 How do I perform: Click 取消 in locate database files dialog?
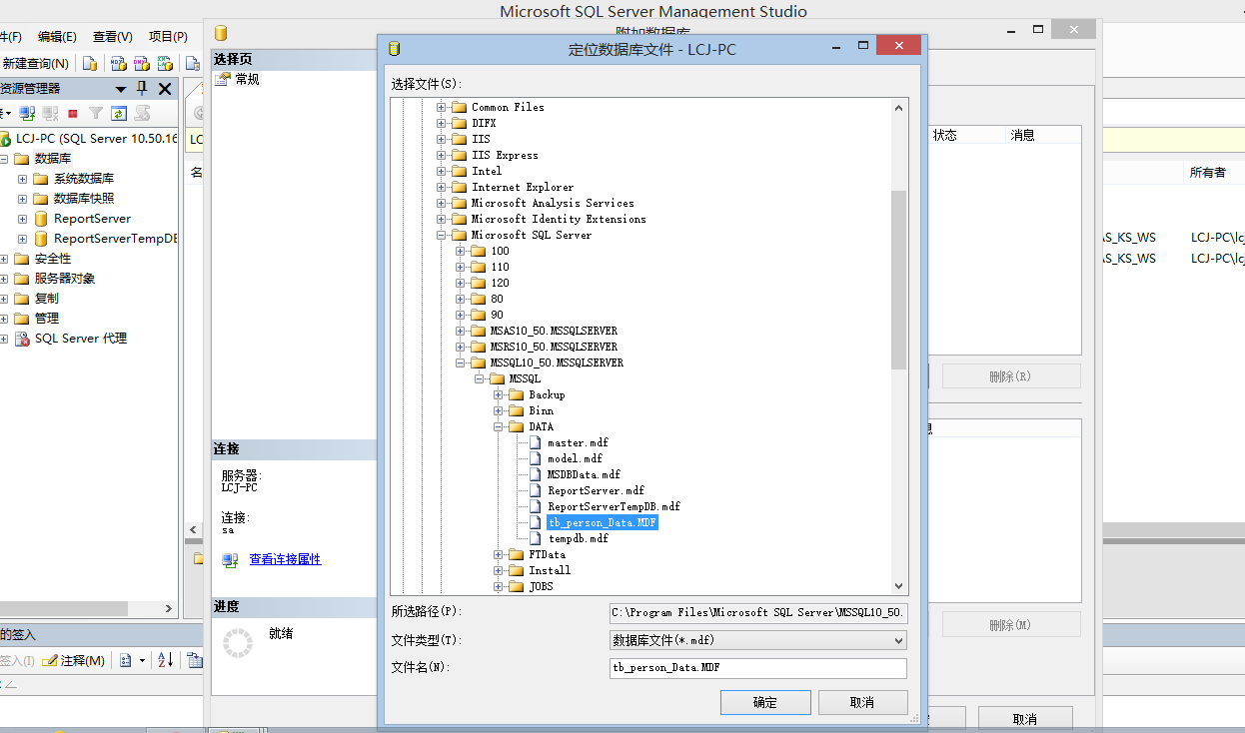(862, 702)
